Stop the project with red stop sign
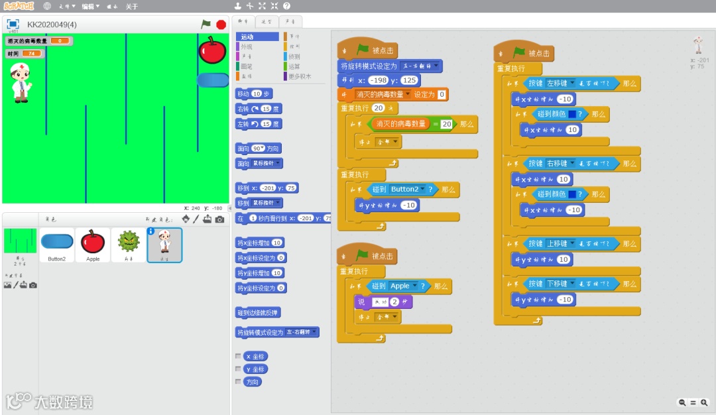Screen dimensions: 716x415 [221, 25]
